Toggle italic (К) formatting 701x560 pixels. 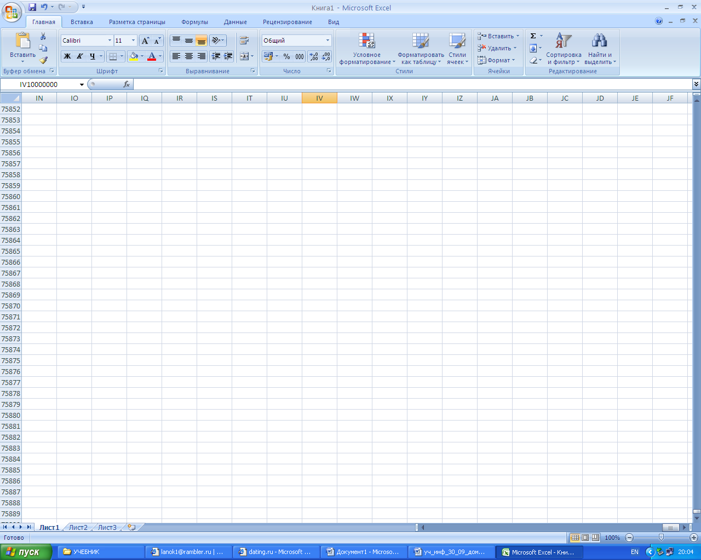coord(80,56)
